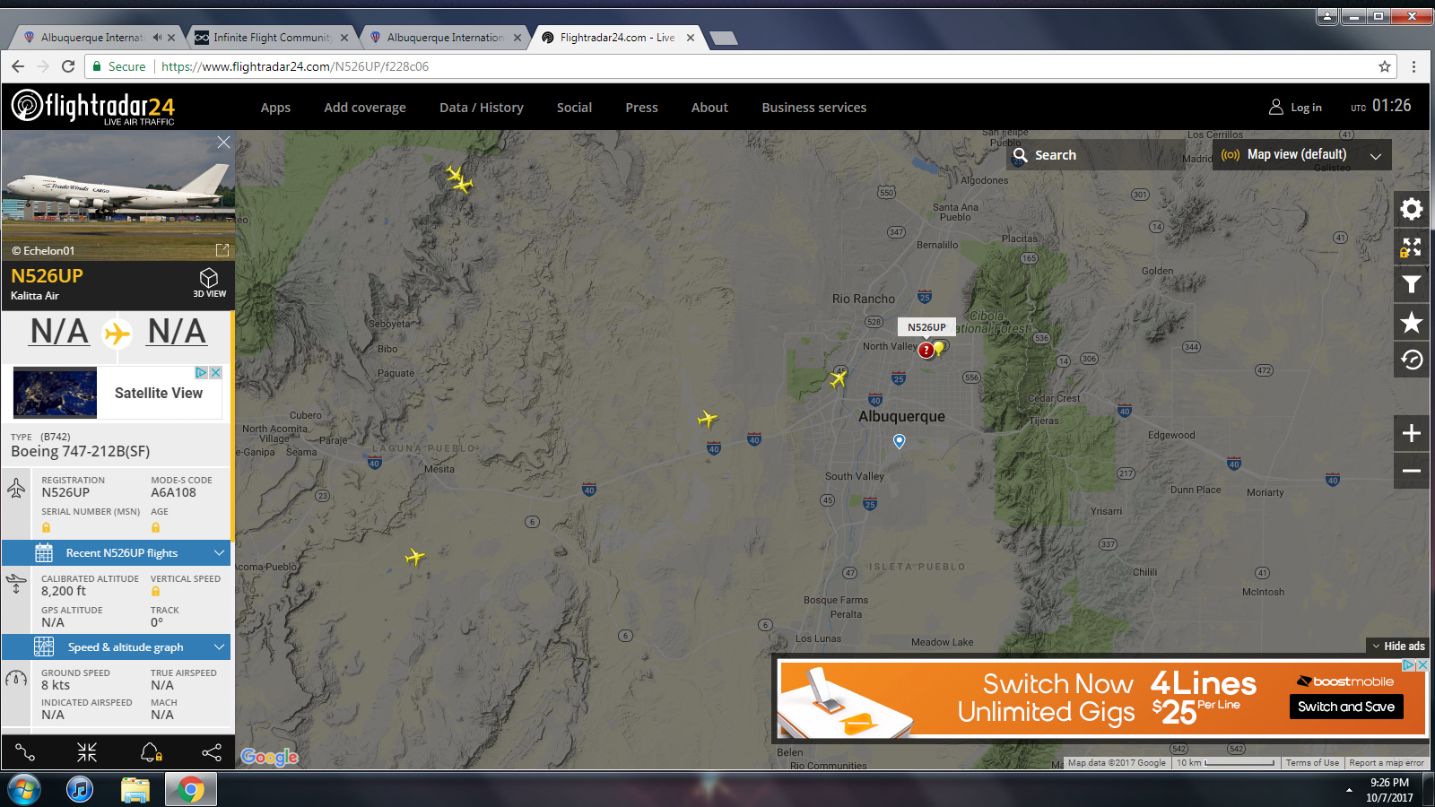
Task: Select aircraft icon just west of North Valley
Action: [838, 379]
